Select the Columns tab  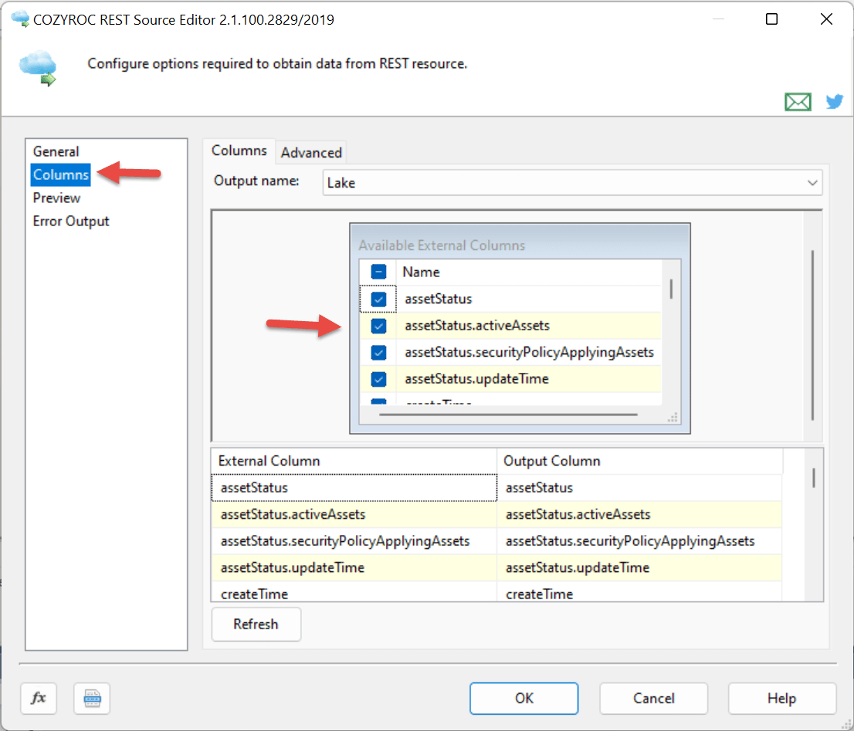coord(239,151)
